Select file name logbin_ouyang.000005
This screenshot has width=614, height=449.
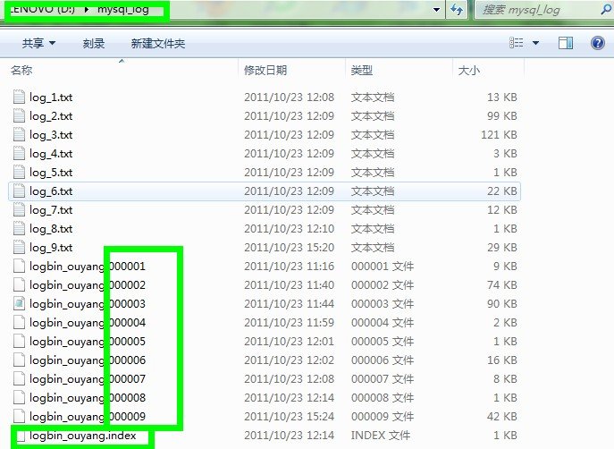[x=88, y=342]
